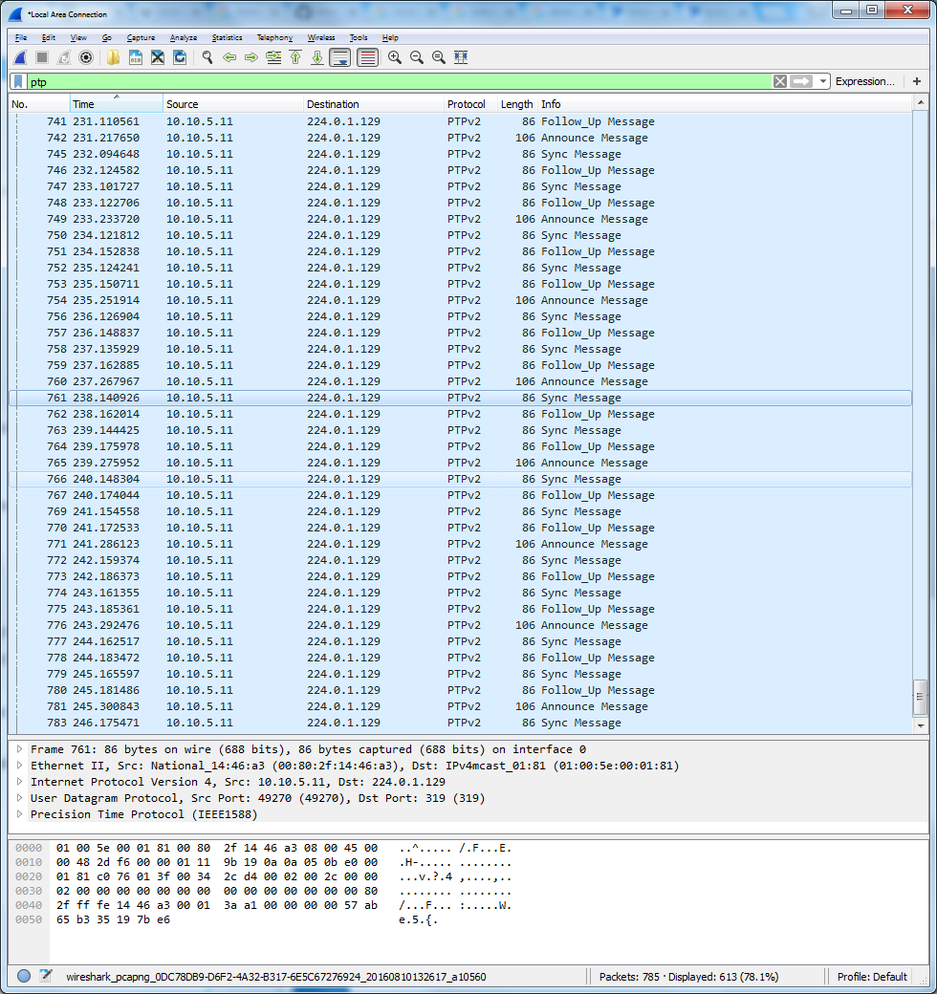Sort by Length column header
Screen dimensions: 937x994
(x=517, y=104)
